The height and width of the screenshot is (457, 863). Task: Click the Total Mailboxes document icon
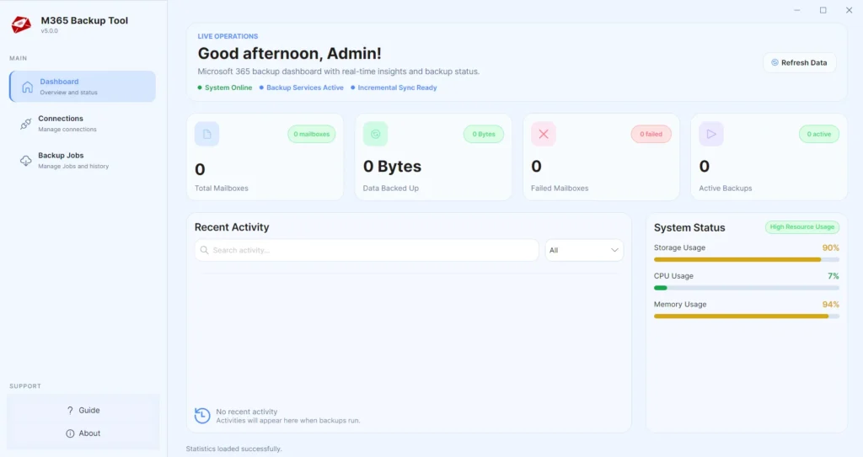point(207,134)
